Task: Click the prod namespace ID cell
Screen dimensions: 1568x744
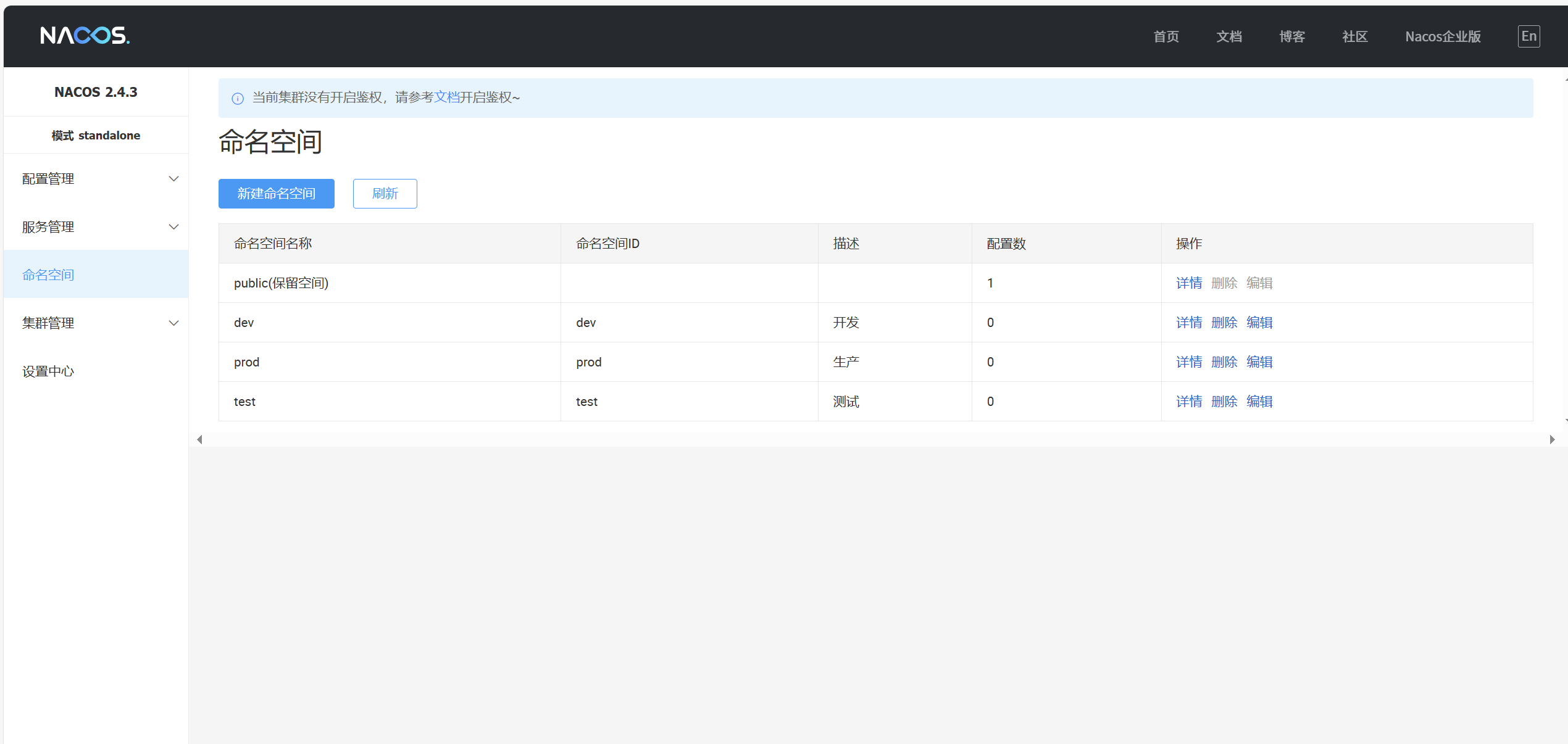Action: (689, 362)
